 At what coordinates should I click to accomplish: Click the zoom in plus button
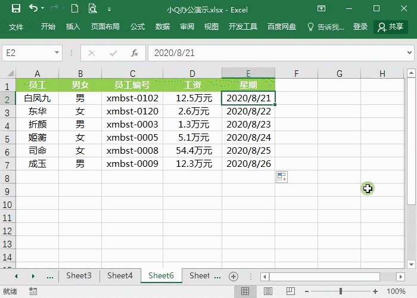pos(375,291)
